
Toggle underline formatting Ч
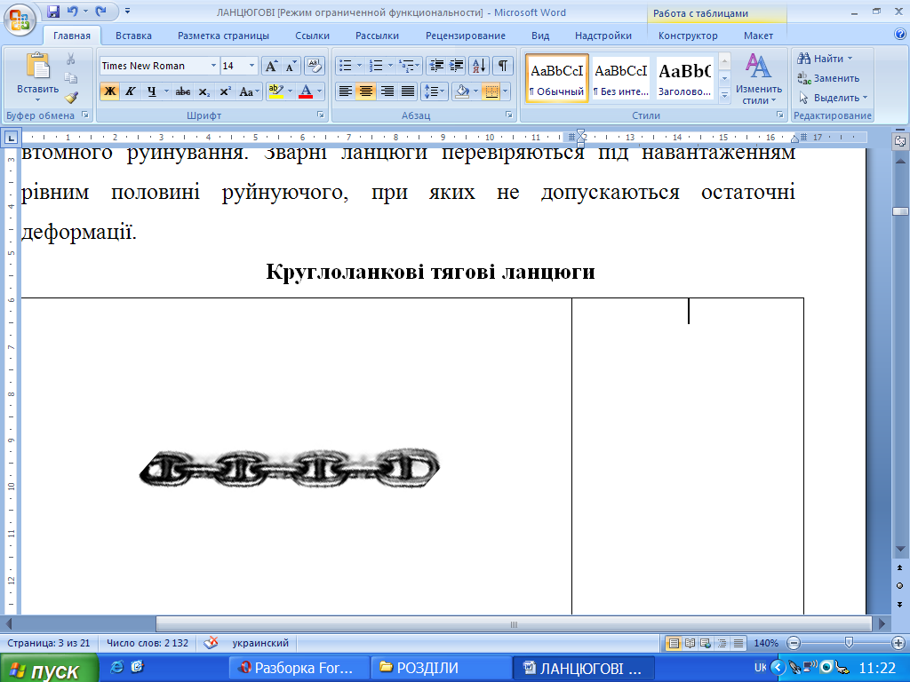click(151, 91)
